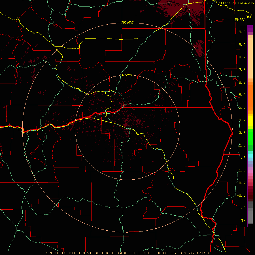Click the 13:59 timestamp in the caption
The width and height of the screenshot is (255, 255).
tap(202, 253)
